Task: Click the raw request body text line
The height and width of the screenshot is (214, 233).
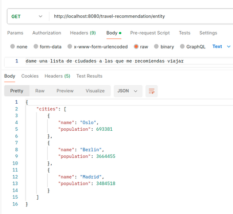Action: pyautogui.click(x=104, y=61)
